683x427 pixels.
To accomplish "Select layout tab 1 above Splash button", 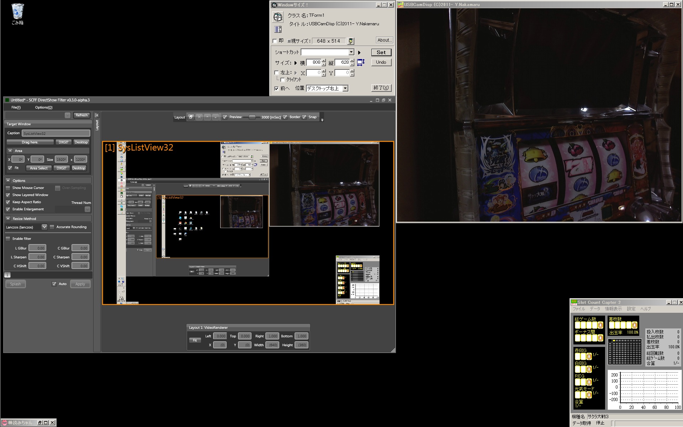I will [x=7, y=275].
